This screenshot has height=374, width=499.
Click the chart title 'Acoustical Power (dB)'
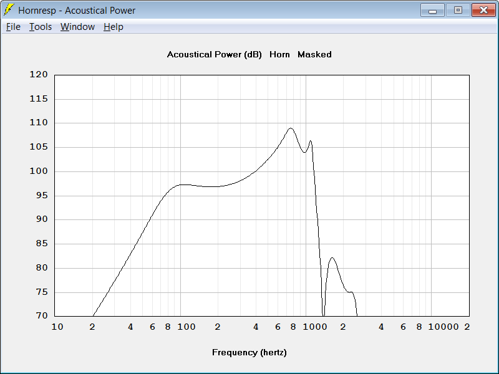click(214, 55)
